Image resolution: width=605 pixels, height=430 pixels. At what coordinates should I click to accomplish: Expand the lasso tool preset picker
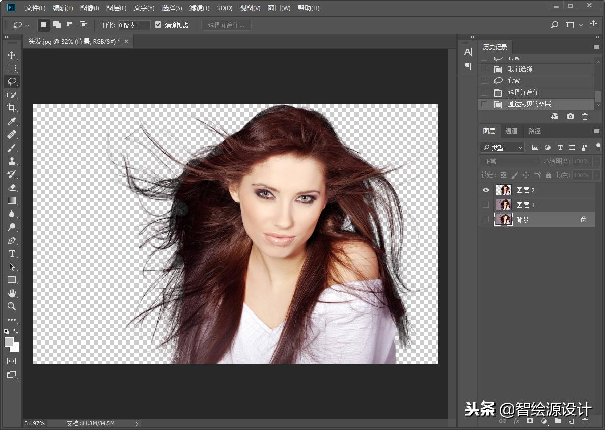click(x=20, y=25)
